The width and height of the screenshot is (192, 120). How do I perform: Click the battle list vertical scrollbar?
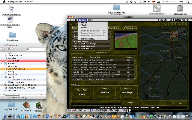tap(111, 40)
